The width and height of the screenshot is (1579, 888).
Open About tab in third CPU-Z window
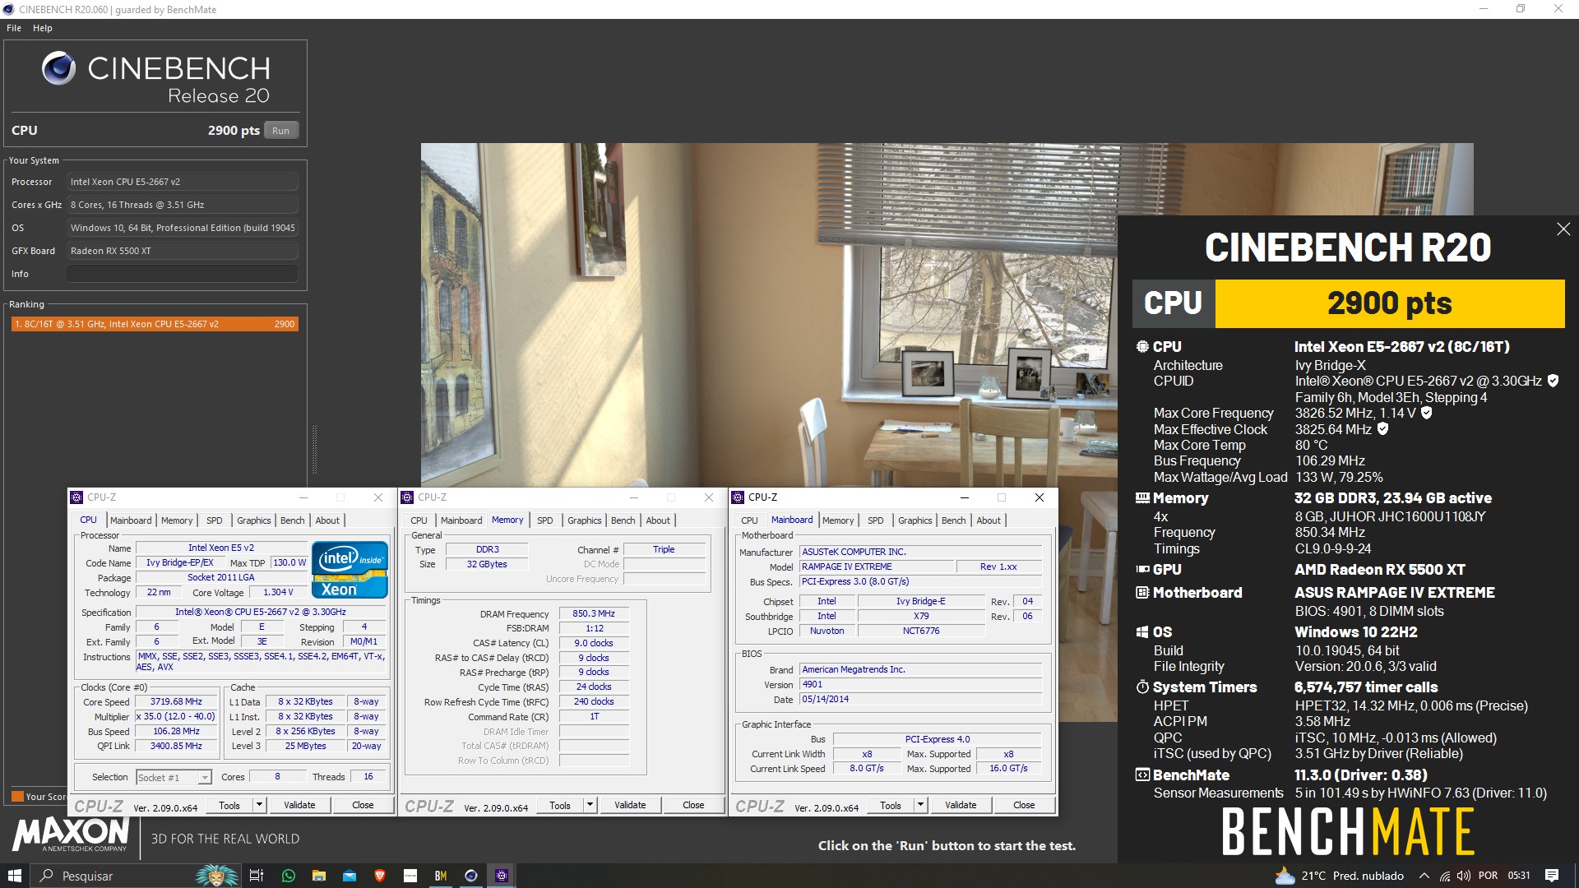pos(989,520)
